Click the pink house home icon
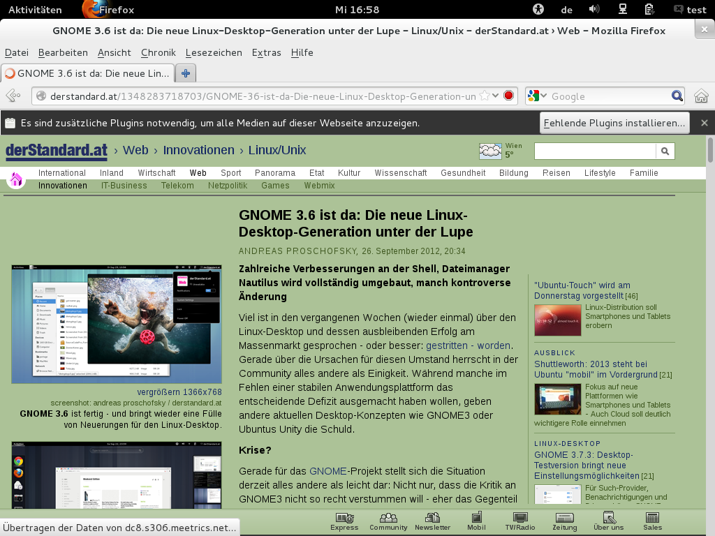This screenshot has height=536, width=715. tap(16, 179)
